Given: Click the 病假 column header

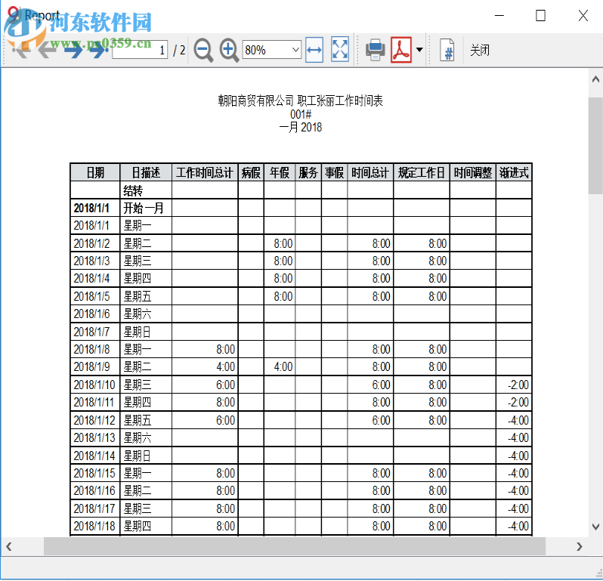Looking at the screenshot, I should pos(251,172).
